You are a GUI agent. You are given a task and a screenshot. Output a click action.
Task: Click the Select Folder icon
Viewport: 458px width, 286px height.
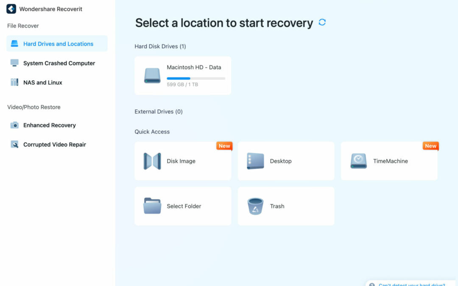coord(152,206)
